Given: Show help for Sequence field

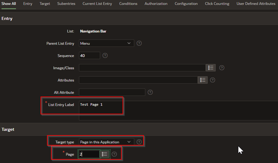Looking at the screenshot, I should click(x=105, y=55).
